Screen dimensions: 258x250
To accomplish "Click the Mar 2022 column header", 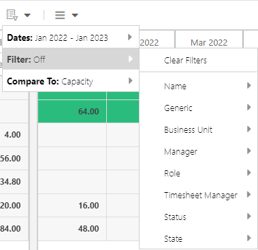I will pyautogui.click(x=209, y=42).
